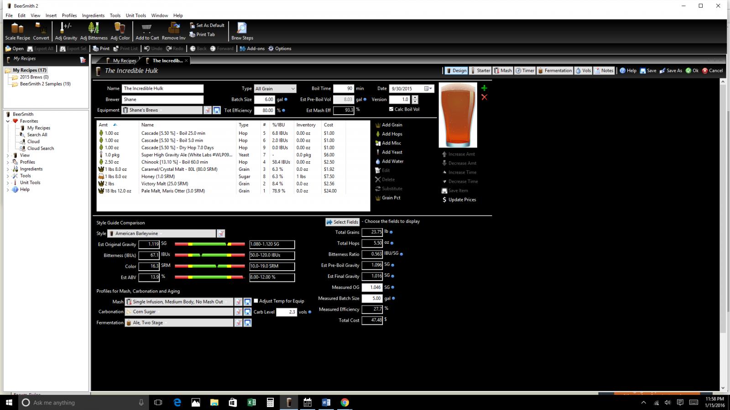The height and width of the screenshot is (410, 730).
Task: Switch to the Mash tab
Action: coord(502,71)
